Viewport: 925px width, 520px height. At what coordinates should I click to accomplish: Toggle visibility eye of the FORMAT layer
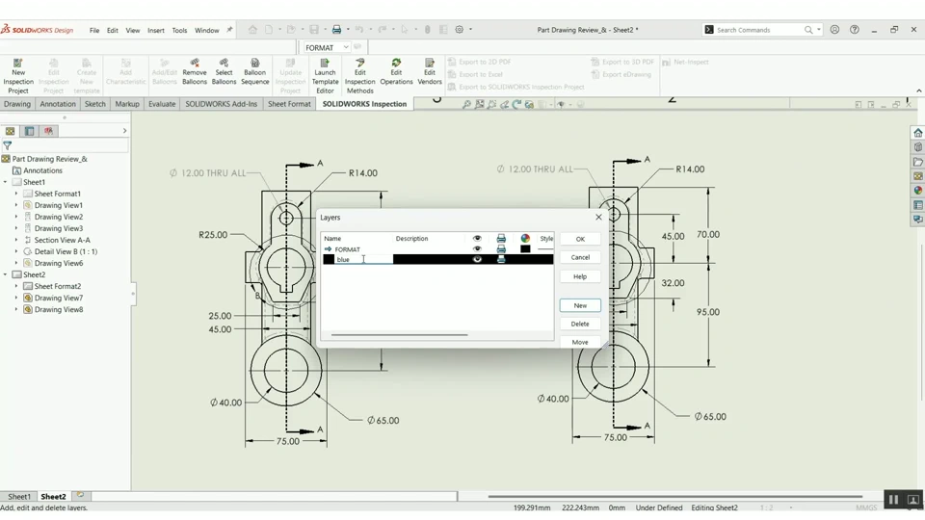pyautogui.click(x=477, y=249)
